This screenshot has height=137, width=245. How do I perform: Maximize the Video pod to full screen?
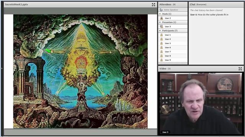tap(240, 68)
